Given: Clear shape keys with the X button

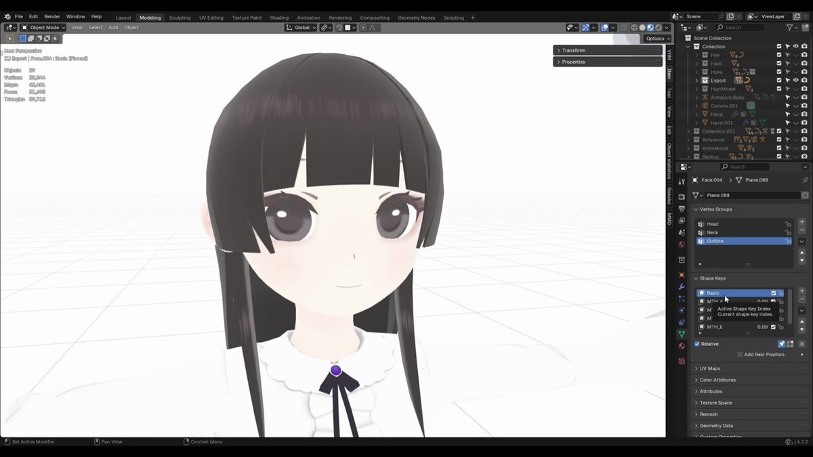Looking at the screenshot, I should (802, 344).
